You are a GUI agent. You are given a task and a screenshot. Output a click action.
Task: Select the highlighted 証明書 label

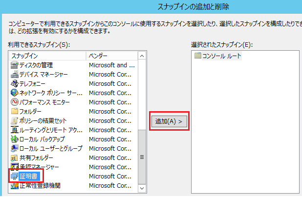(x=28, y=176)
